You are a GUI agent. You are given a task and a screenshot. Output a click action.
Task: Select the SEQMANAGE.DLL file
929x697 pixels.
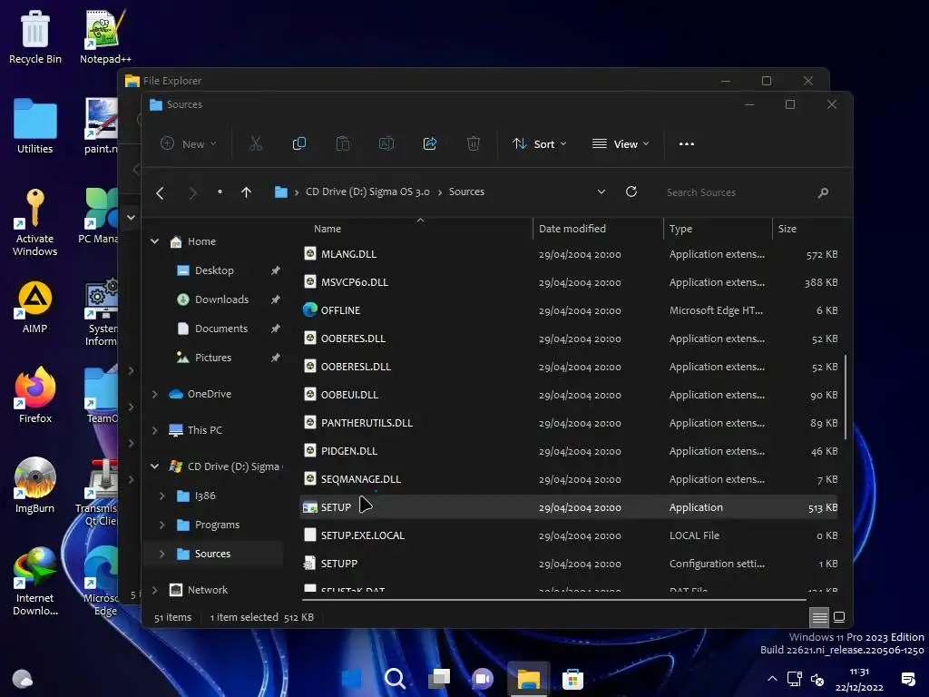point(569,479)
